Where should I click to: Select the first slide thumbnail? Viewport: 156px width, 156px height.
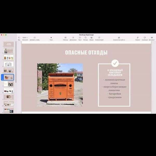coord(9,44)
